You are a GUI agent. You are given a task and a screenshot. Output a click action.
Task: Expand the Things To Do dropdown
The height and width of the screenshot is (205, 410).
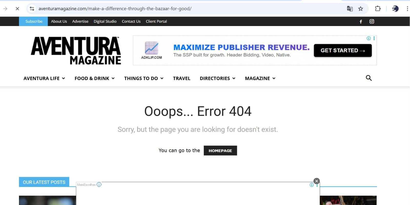click(143, 78)
